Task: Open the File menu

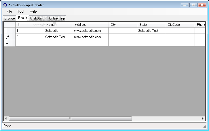Action: (x=9, y=11)
